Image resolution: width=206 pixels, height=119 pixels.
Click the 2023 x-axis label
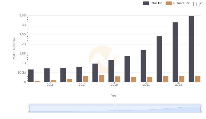tap(178, 85)
